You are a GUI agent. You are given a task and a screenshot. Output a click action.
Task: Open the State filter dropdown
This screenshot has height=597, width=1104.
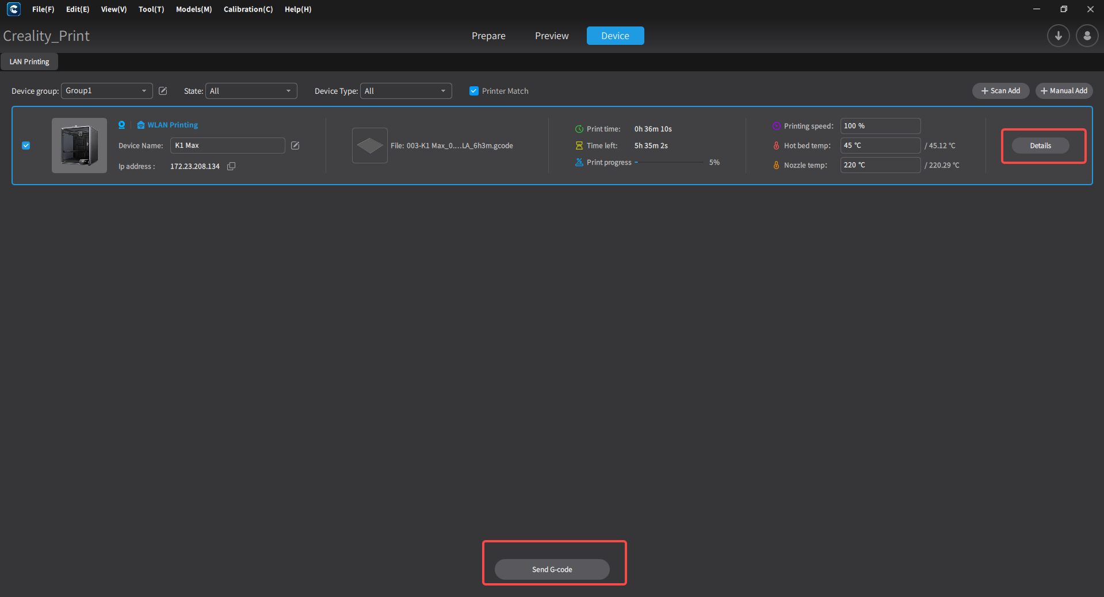point(251,91)
